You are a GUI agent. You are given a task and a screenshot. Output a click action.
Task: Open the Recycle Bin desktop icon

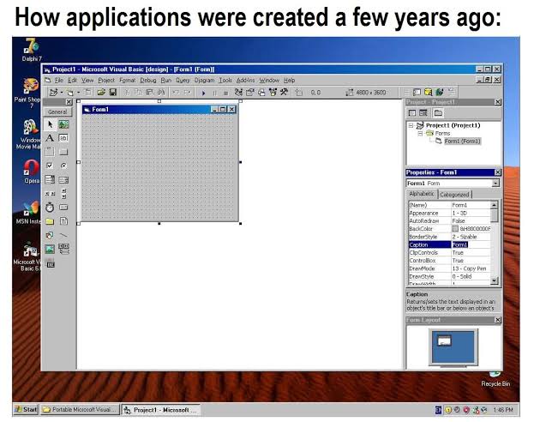[x=495, y=379]
